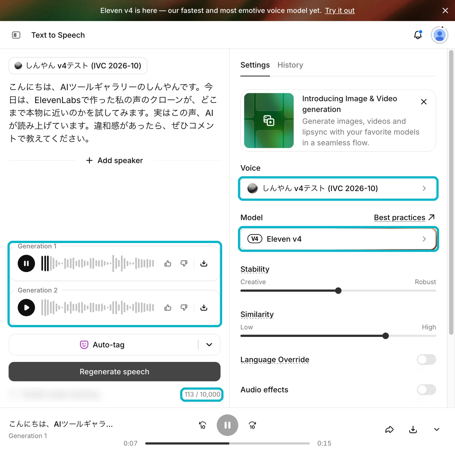Pause Generation 1 playback

coord(26,263)
